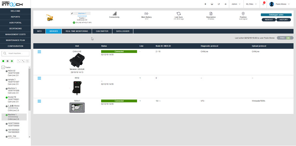Open the notifications bell
The width and height of the screenshot is (296, 146).
[263, 4]
